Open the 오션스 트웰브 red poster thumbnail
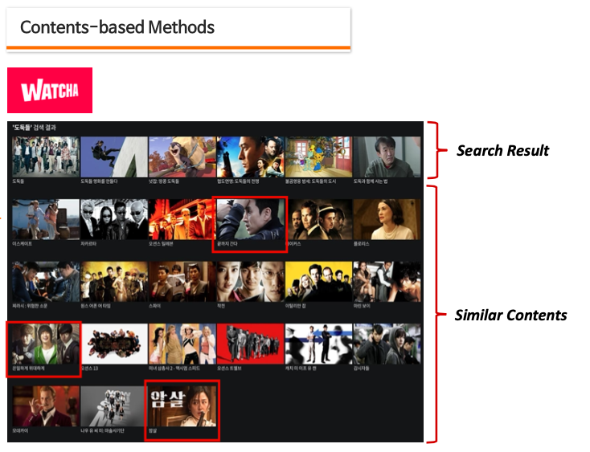 click(x=251, y=344)
